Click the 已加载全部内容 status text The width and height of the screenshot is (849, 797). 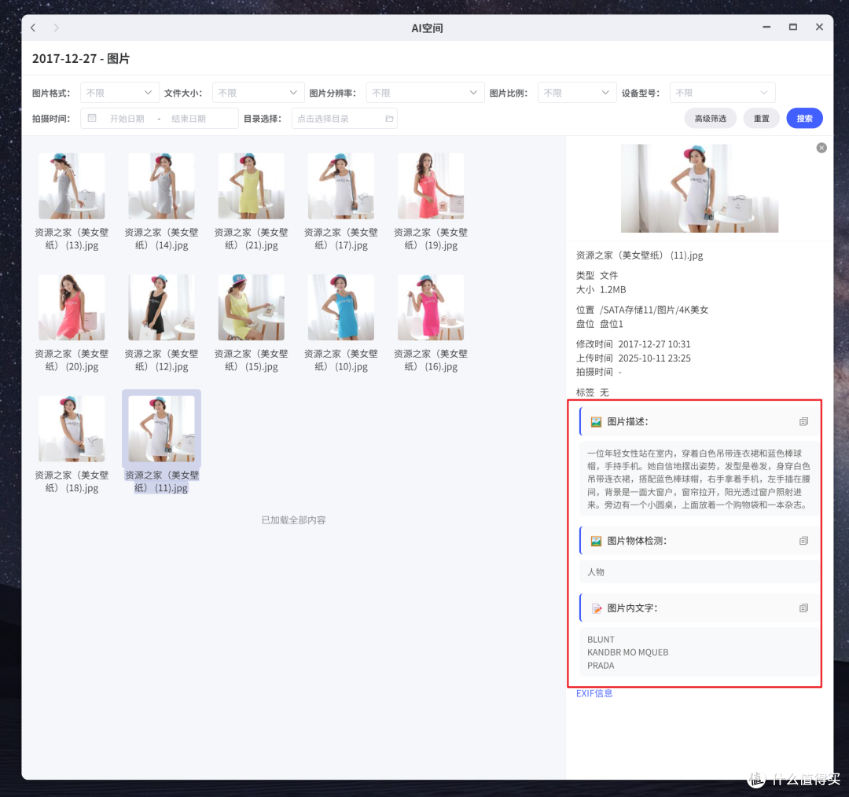pos(293,520)
